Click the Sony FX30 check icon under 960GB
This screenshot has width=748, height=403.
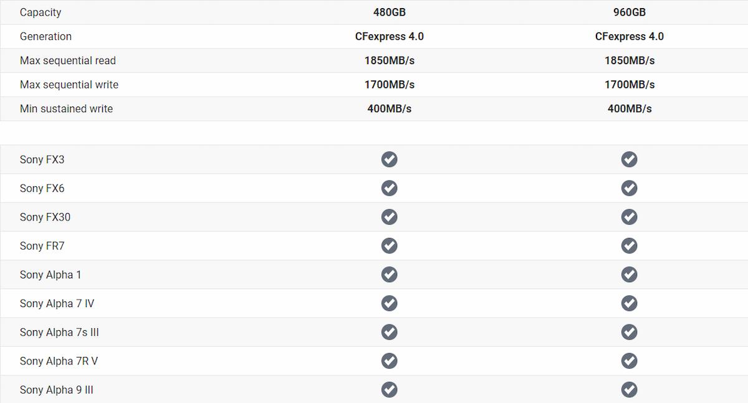[x=629, y=217]
